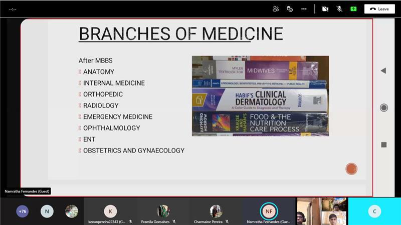Viewport: 401px width, 225px height.
Task: Select Charmaine Pereira participant tile
Action: pyautogui.click(x=216, y=211)
